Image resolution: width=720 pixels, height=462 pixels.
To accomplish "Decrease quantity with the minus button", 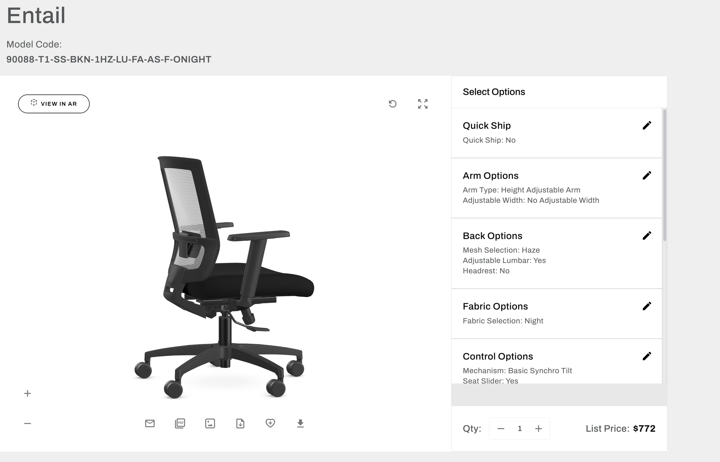I will point(501,429).
